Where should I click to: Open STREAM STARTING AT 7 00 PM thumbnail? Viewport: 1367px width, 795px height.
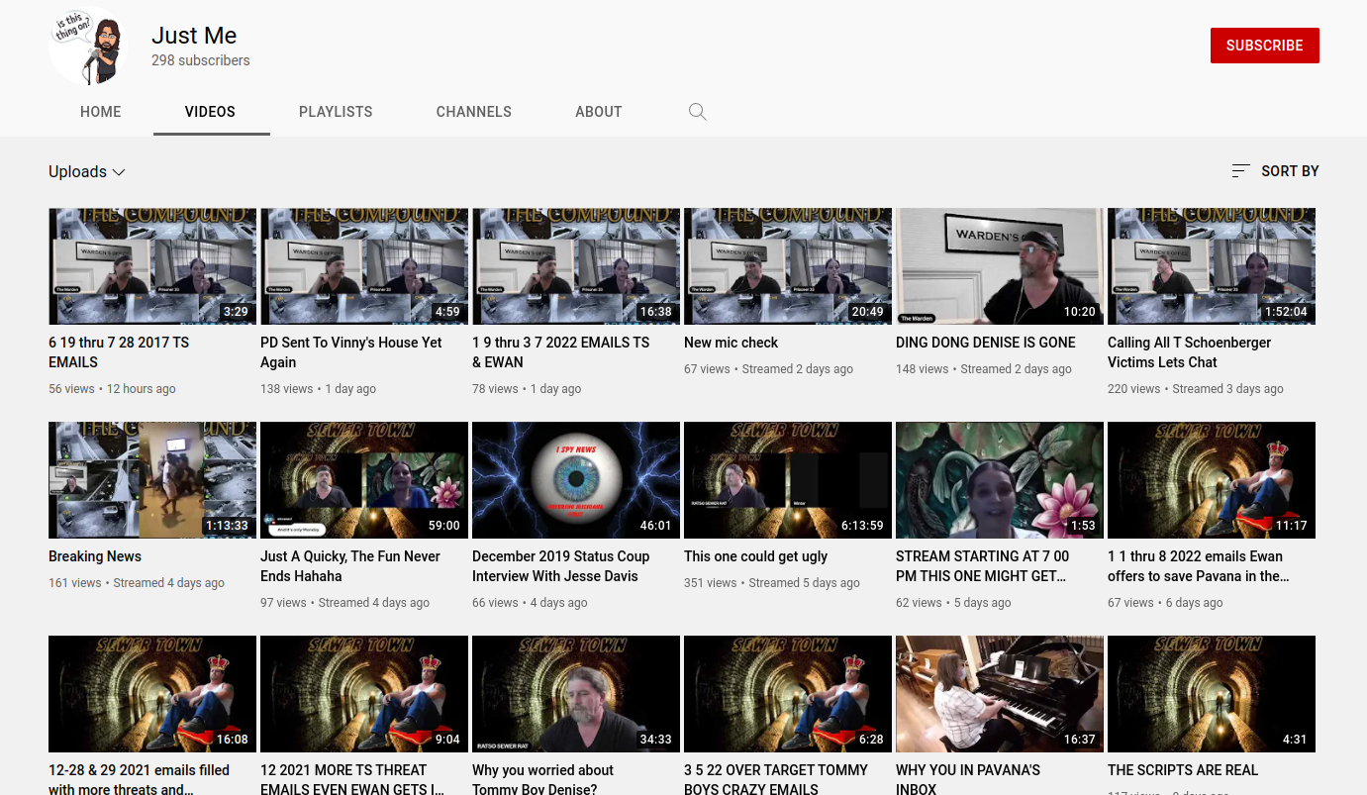[x=1000, y=480]
